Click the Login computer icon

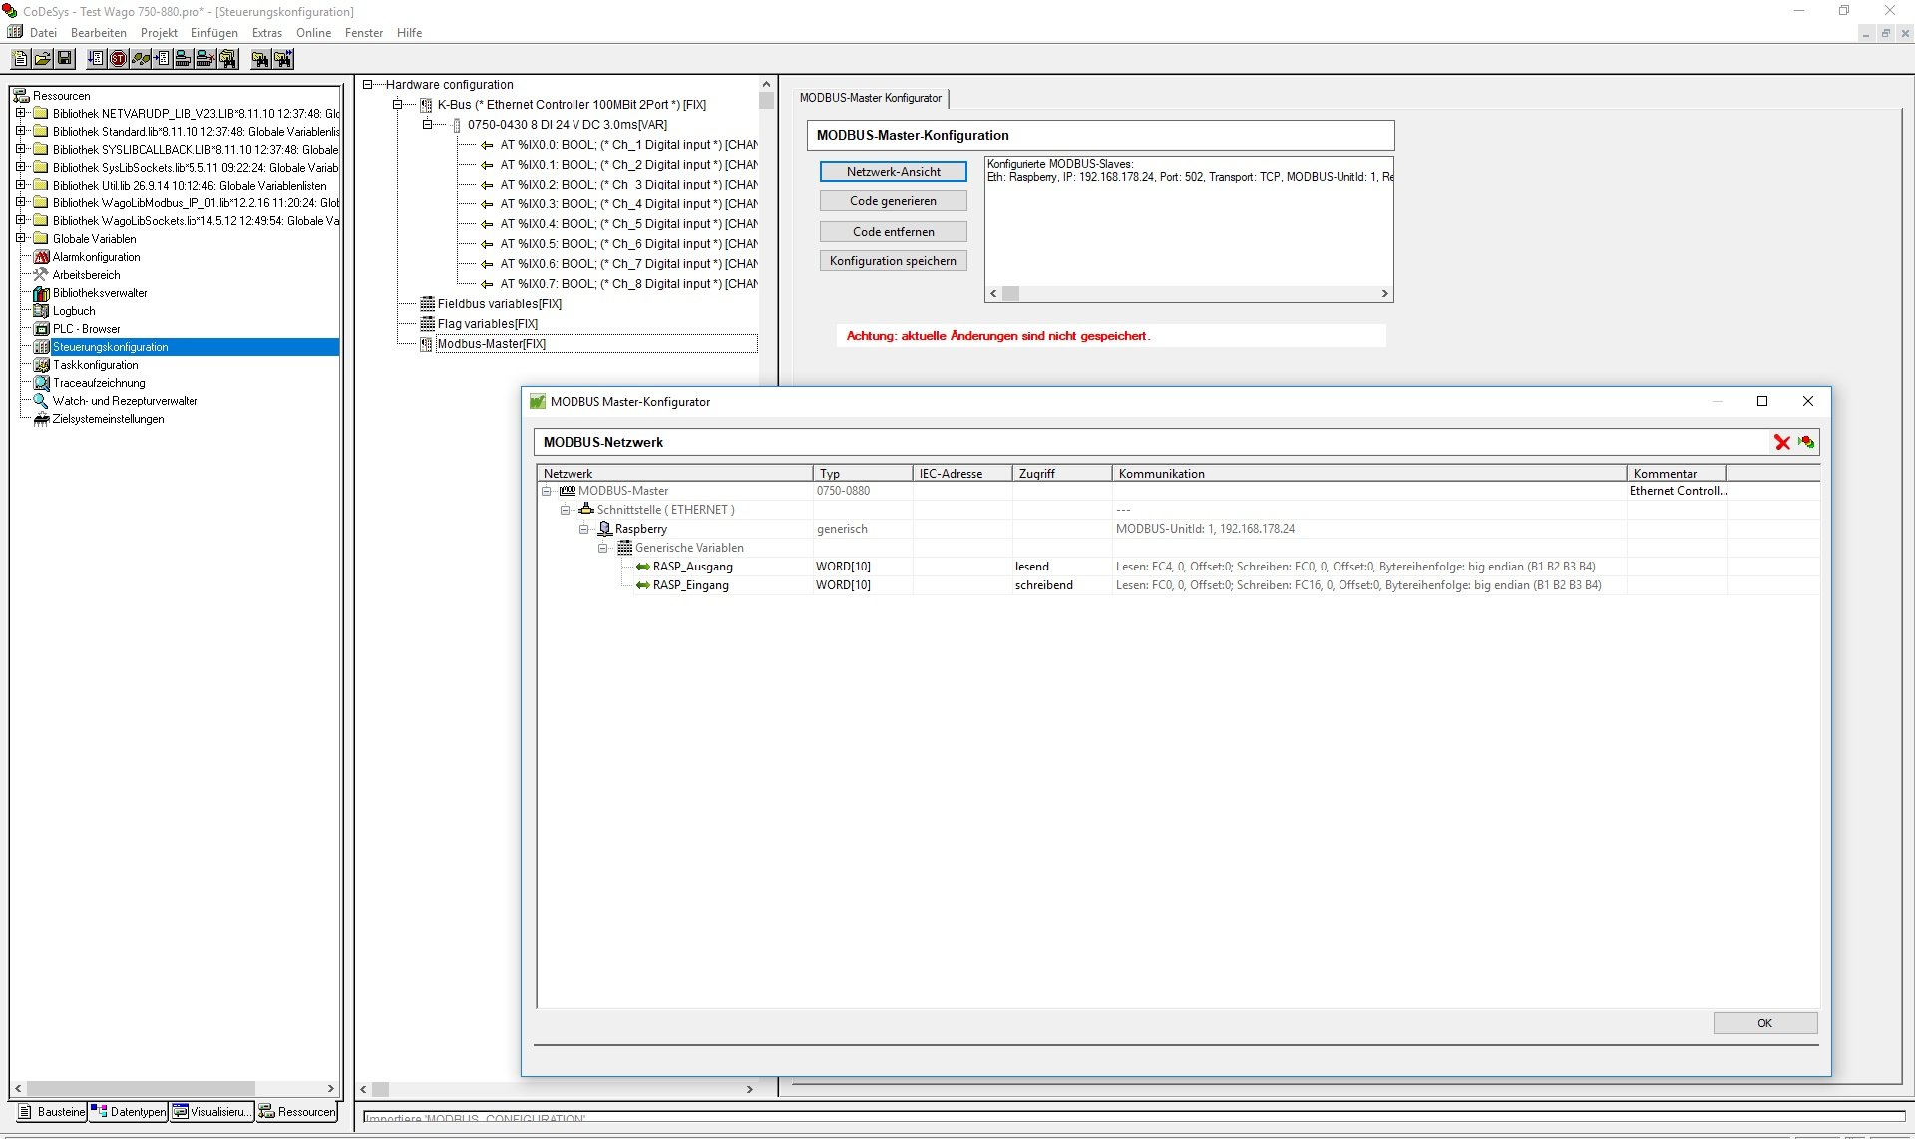coord(184,59)
